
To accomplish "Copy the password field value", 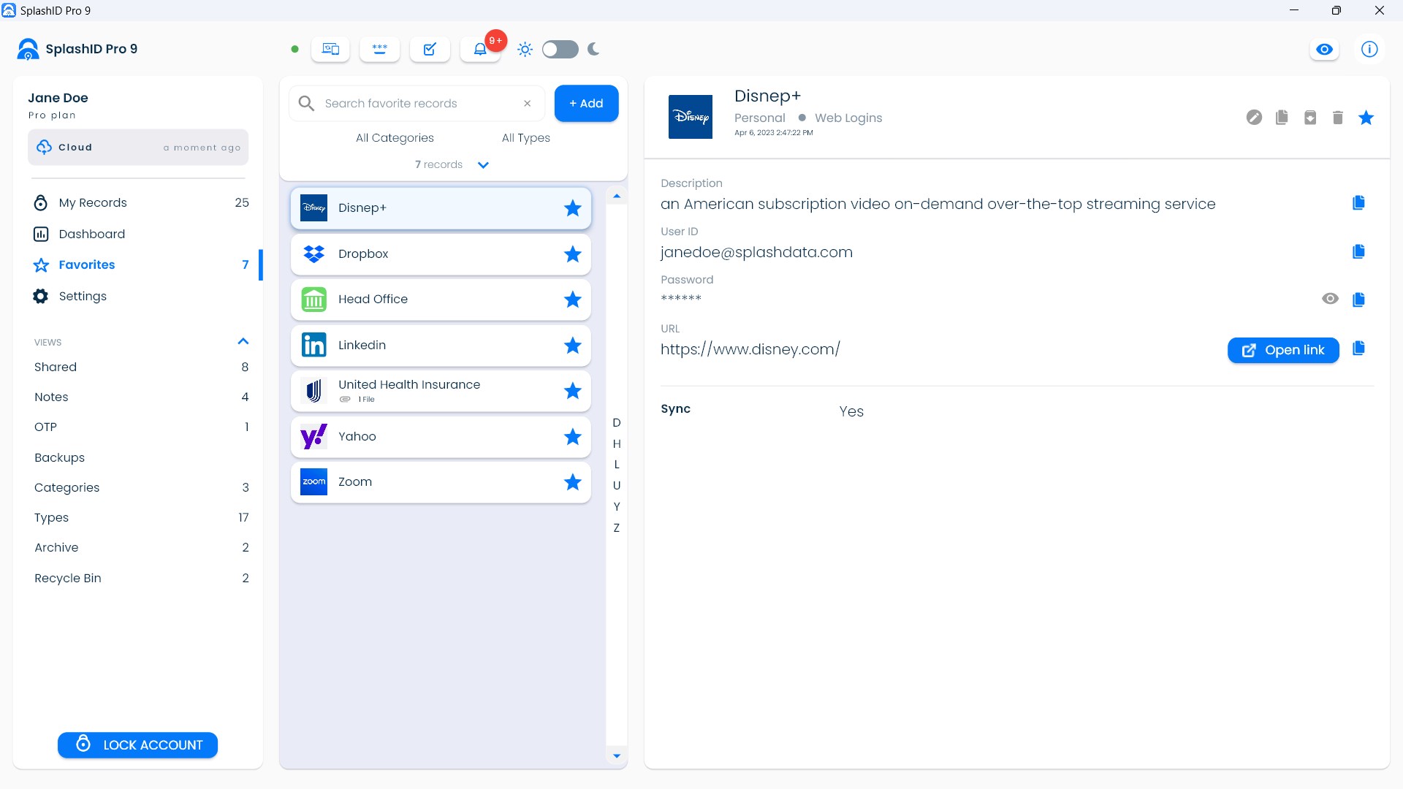I will [1358, 300].
